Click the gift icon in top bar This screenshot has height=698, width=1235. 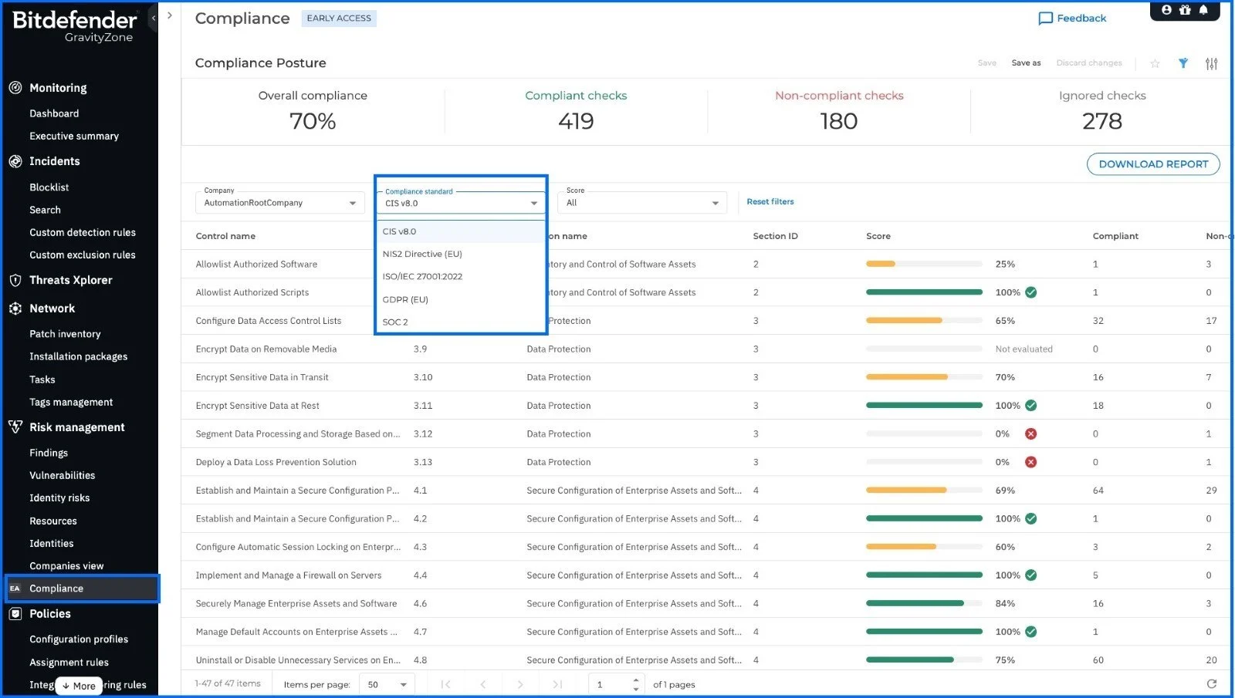1185,10
